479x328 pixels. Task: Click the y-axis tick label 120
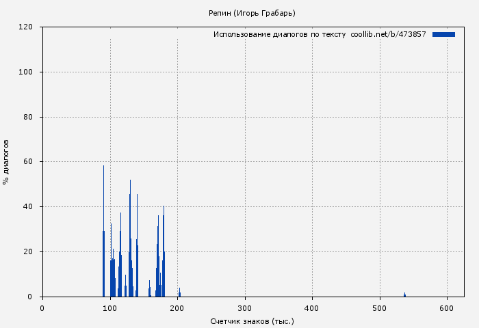[26, 27]
